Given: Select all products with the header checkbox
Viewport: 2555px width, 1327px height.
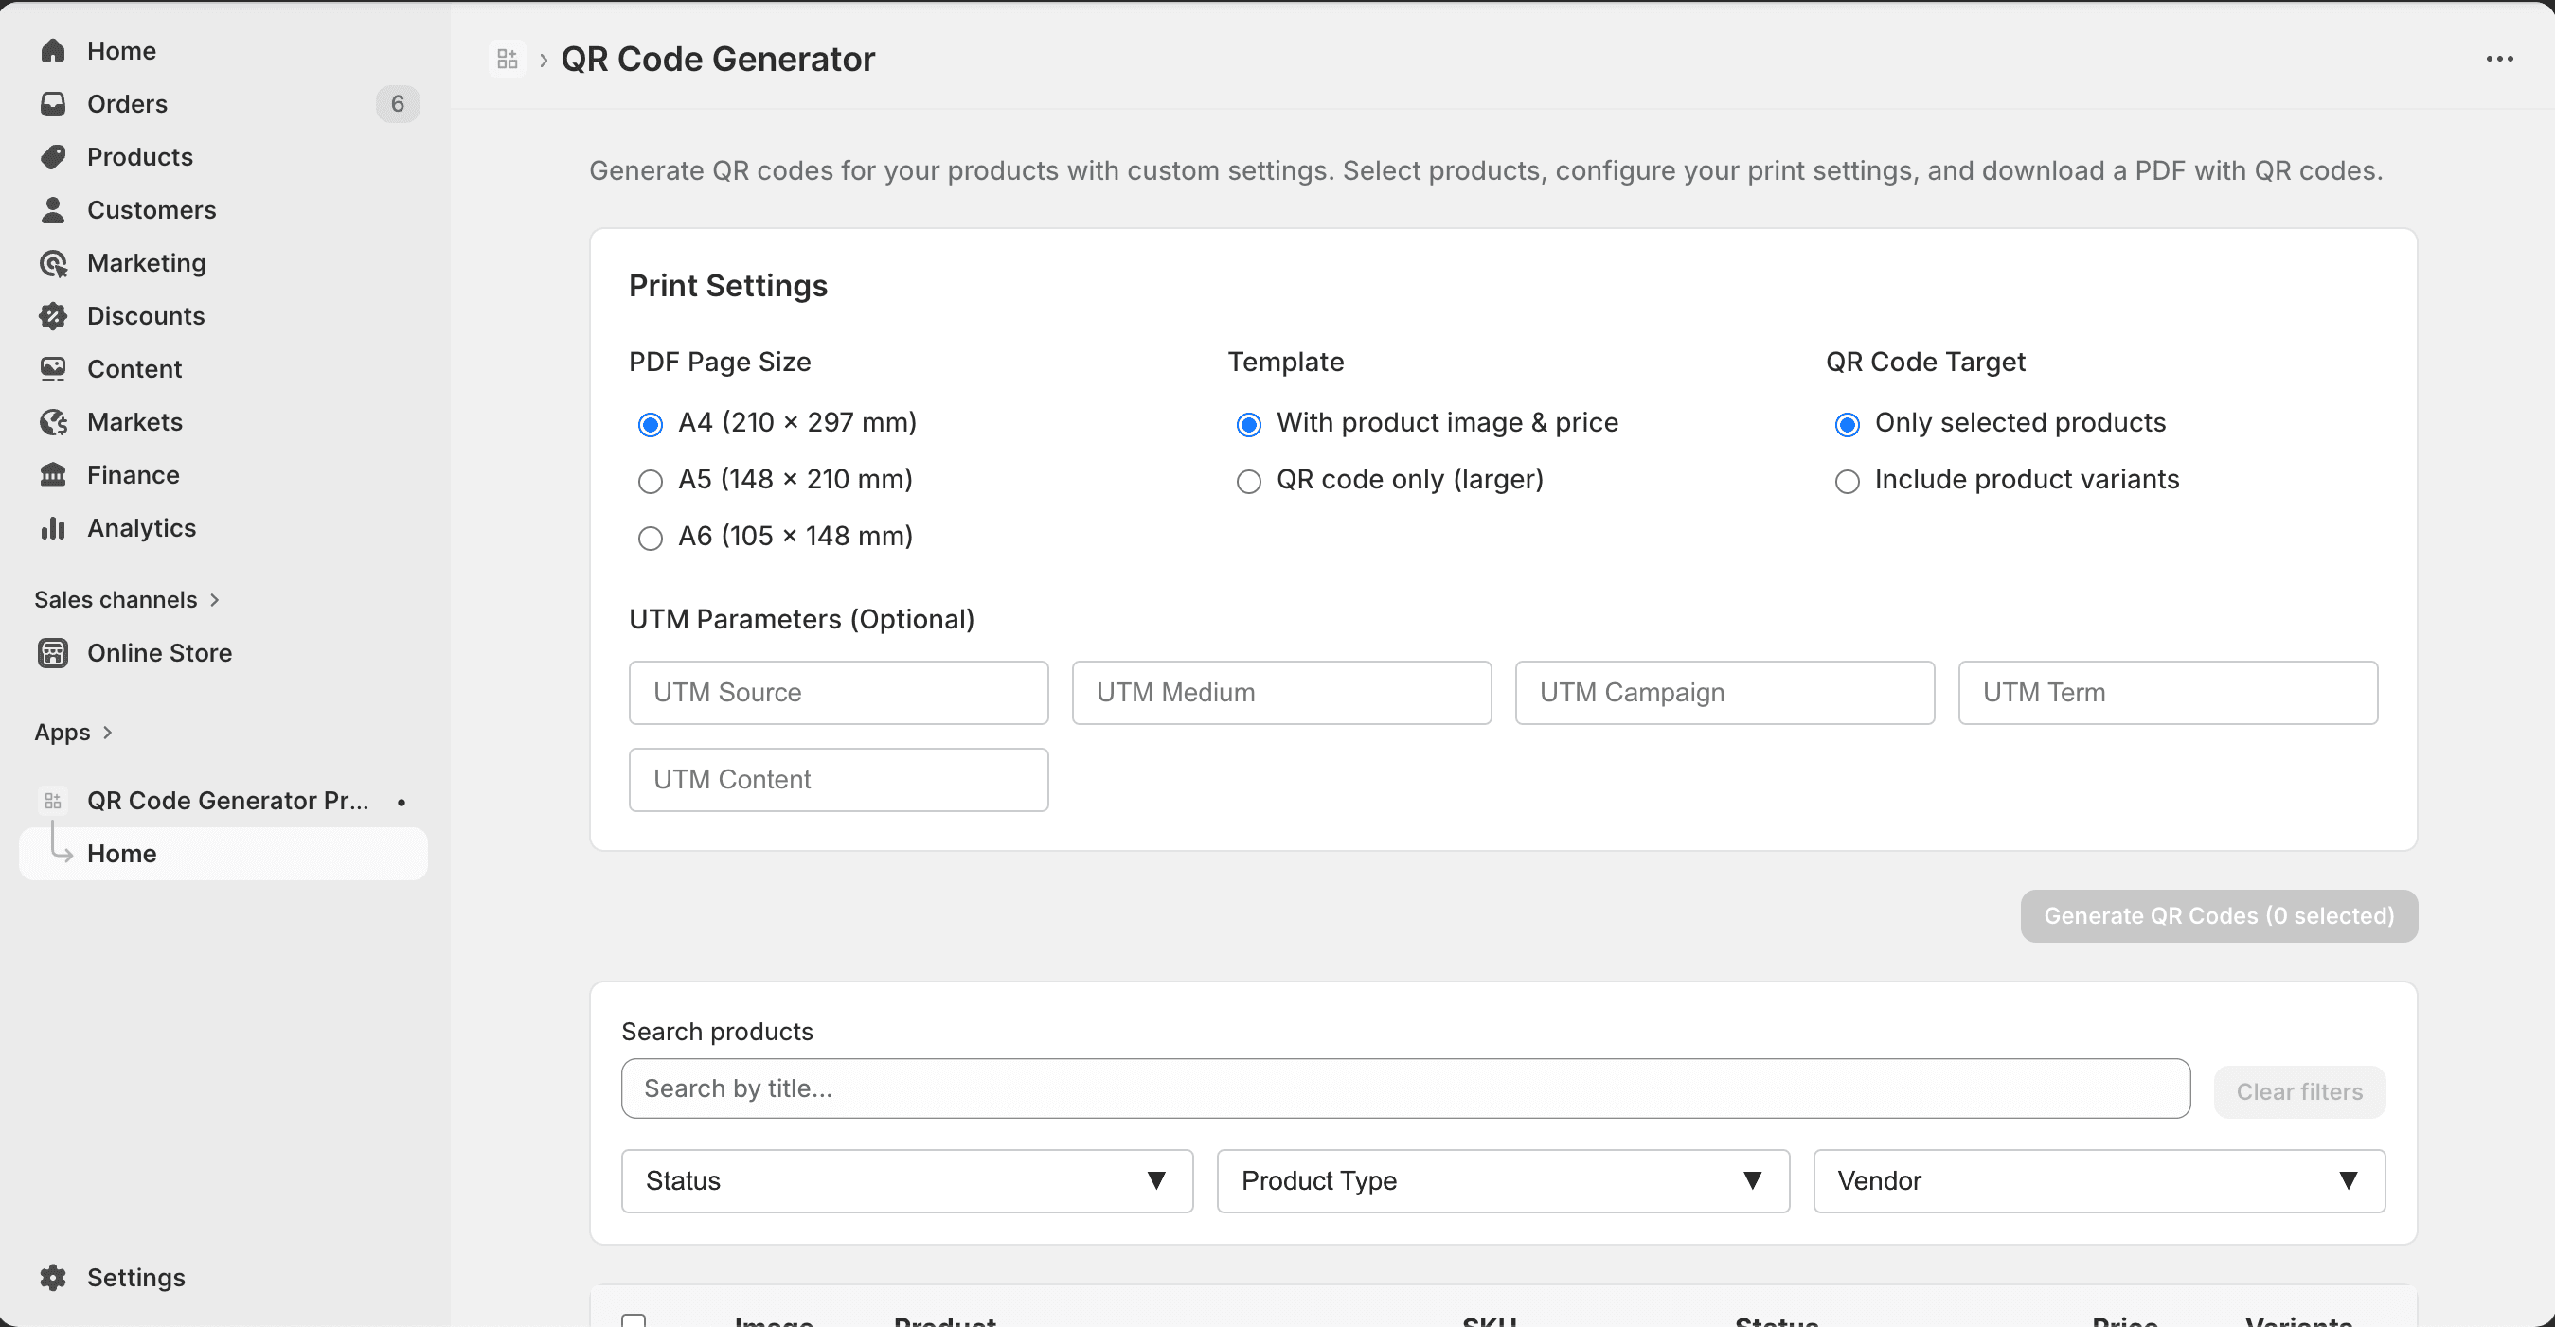Looking at the screenshot, I should (635, 1320).
